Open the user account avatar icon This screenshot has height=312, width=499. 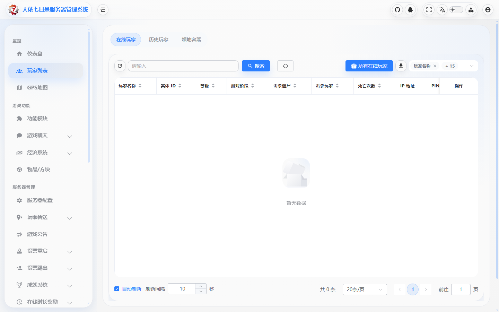click(488, 10)
